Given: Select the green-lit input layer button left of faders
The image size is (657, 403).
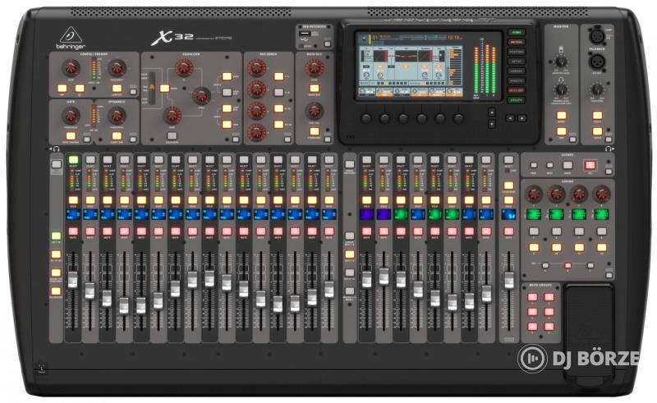Looking at the screenshot, I should point(56,236).
